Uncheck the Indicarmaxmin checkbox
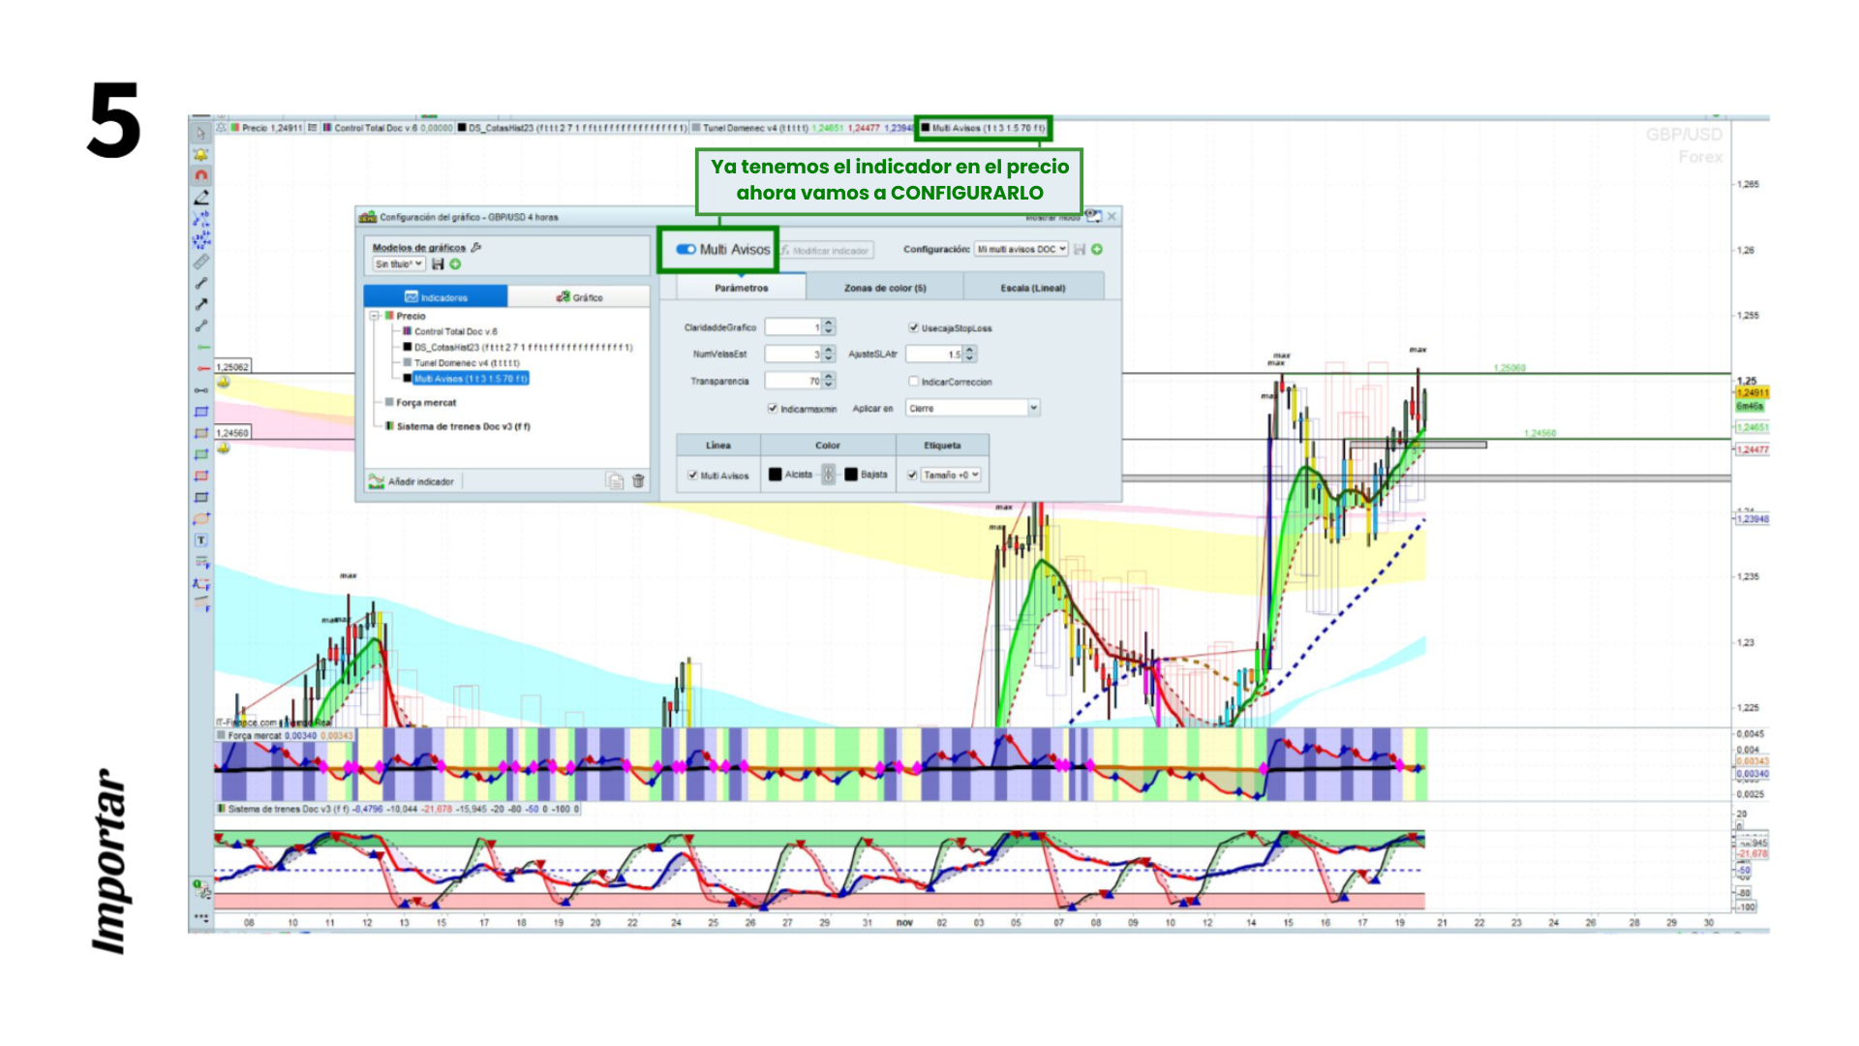This screenshot has width=1859, height=1046. point(773,409)
